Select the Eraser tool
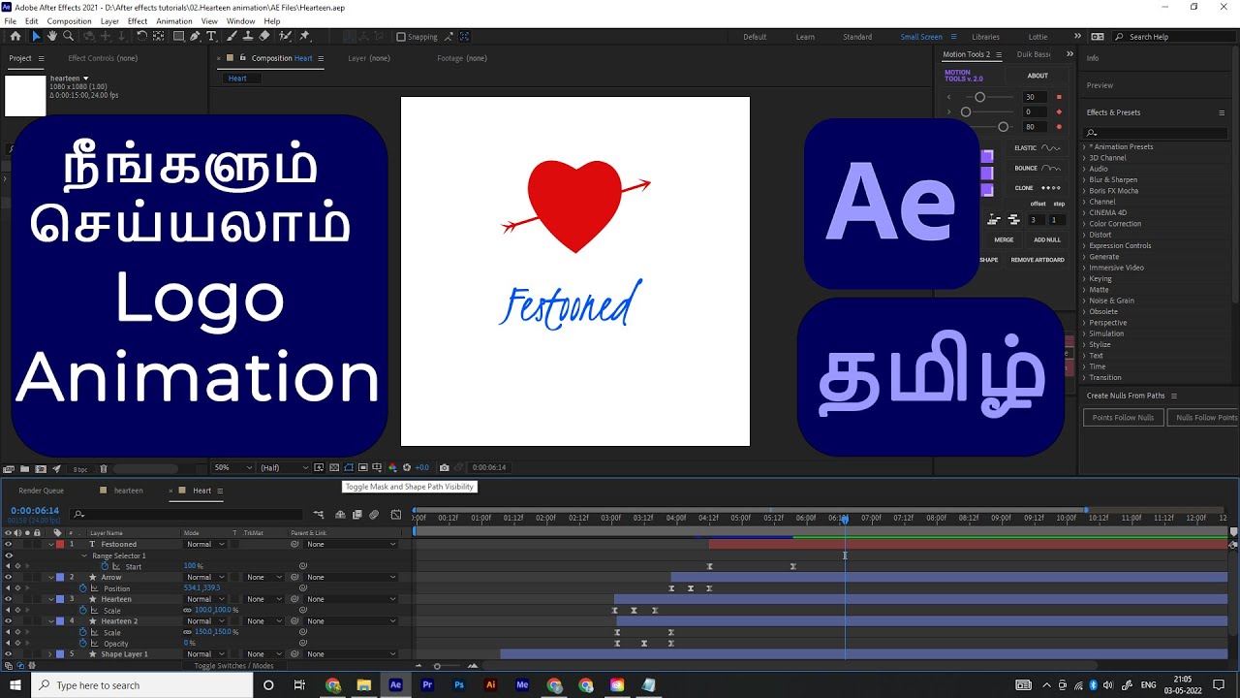 pyautogui.click(x=265, y=36)
